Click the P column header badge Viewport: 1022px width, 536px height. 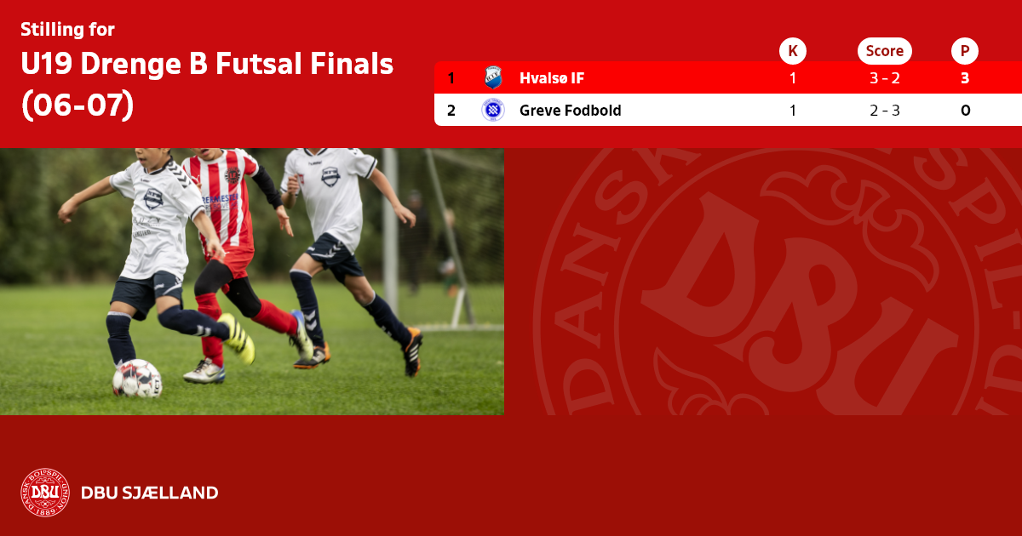pos(965,51)
